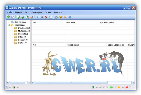
Task: Click the green checkmark toolbar icon
Action: pyautogui.click(x=23, y=17)
